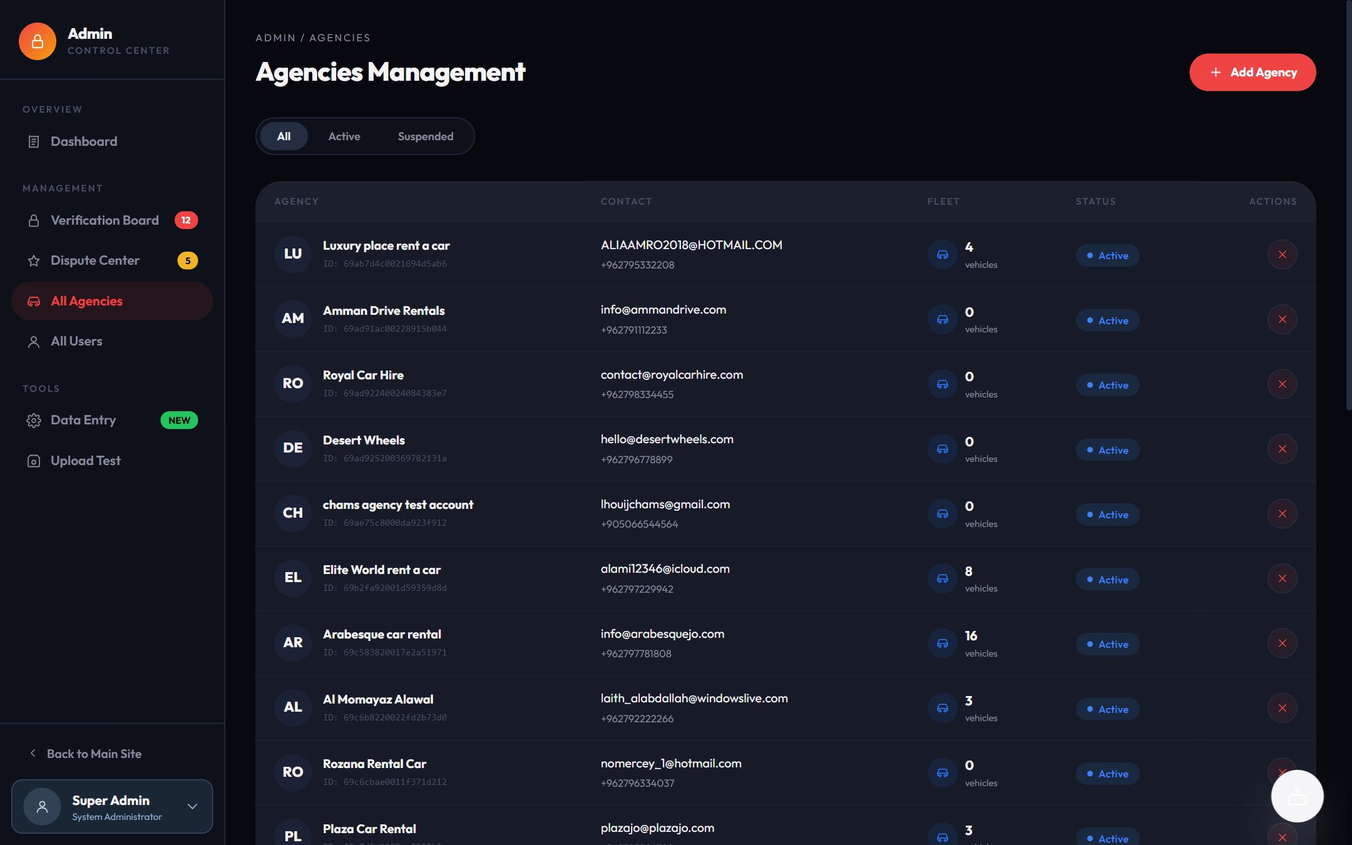1352x845 pixels.
Task: Click email lhouijchams@gmail.com
Action: click(665, 504)
